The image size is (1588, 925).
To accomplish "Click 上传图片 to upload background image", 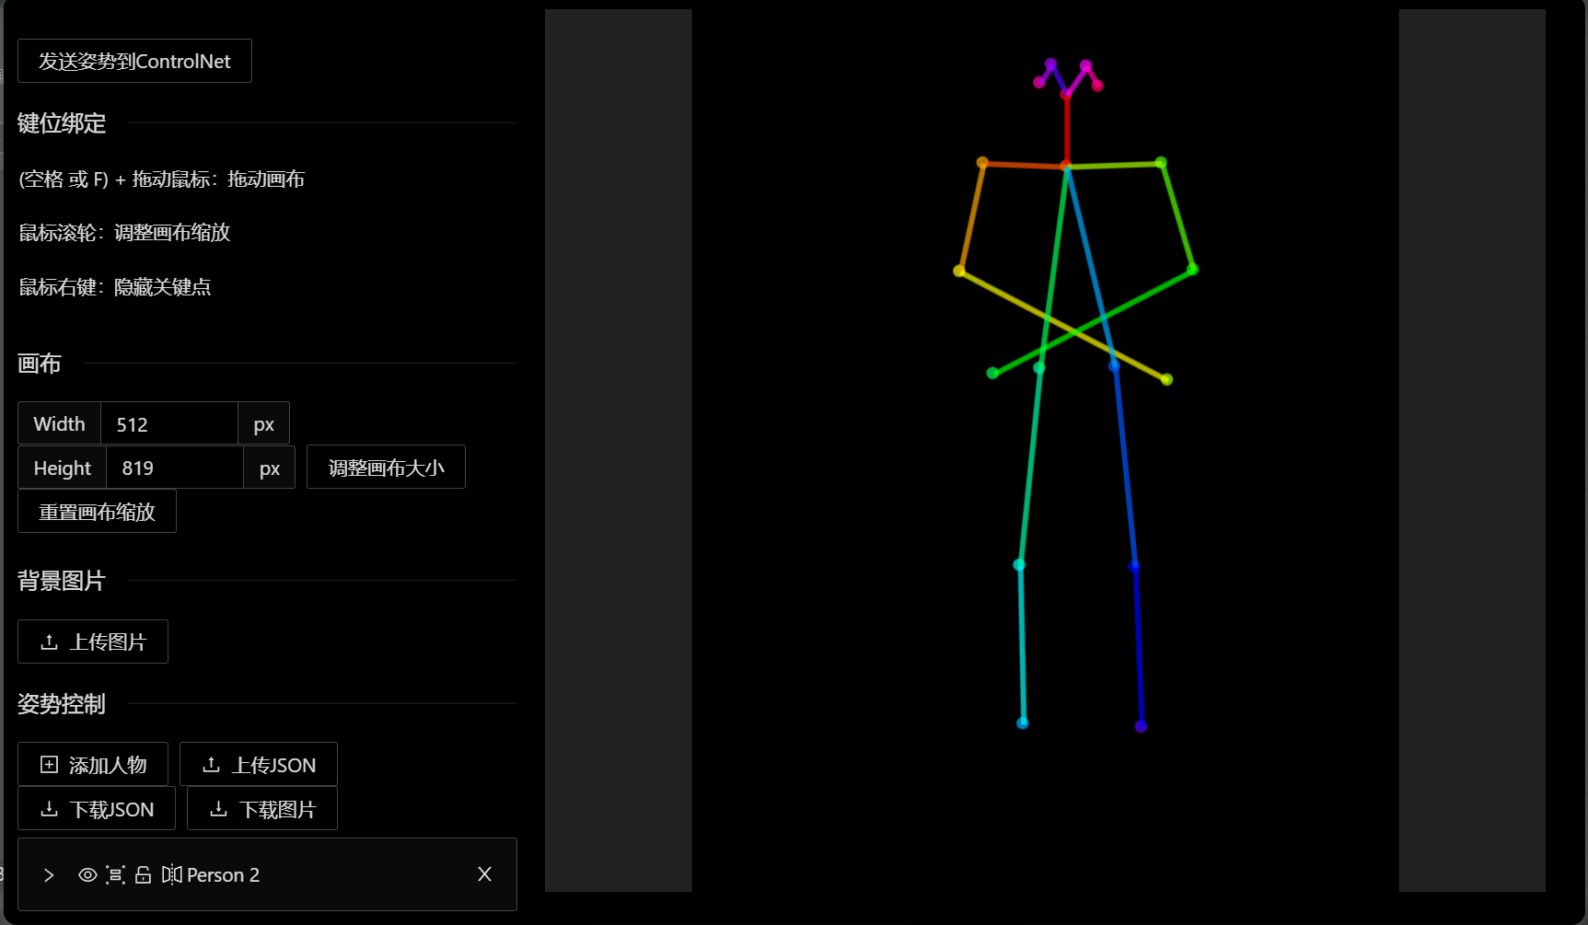I will 93,642.
